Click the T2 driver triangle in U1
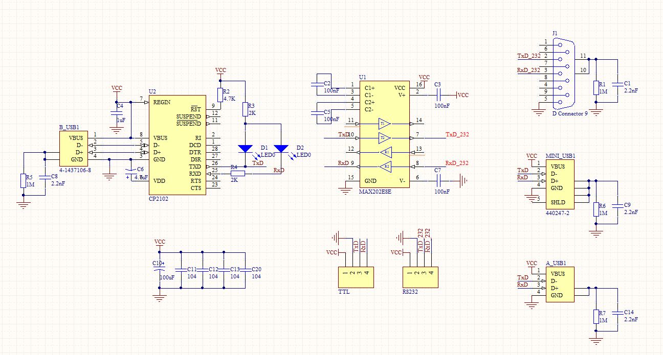Screen dimensions: 663x355 click(x=384, y=138)
